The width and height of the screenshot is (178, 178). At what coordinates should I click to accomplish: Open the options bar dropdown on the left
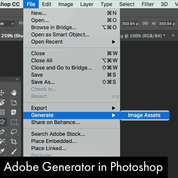8,24
